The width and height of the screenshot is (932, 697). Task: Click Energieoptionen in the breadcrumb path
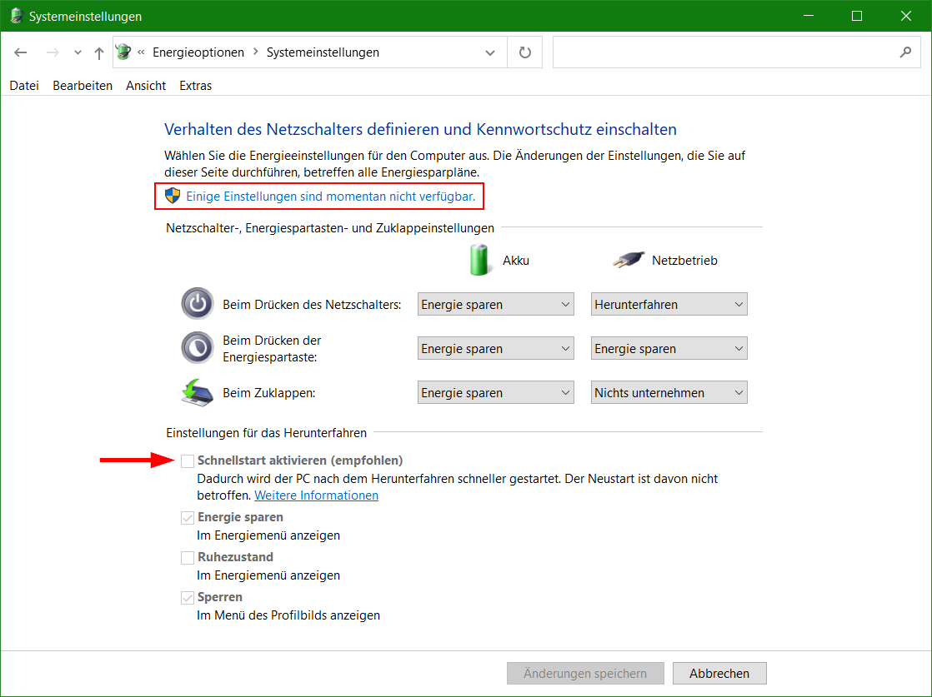pos(198,52)
